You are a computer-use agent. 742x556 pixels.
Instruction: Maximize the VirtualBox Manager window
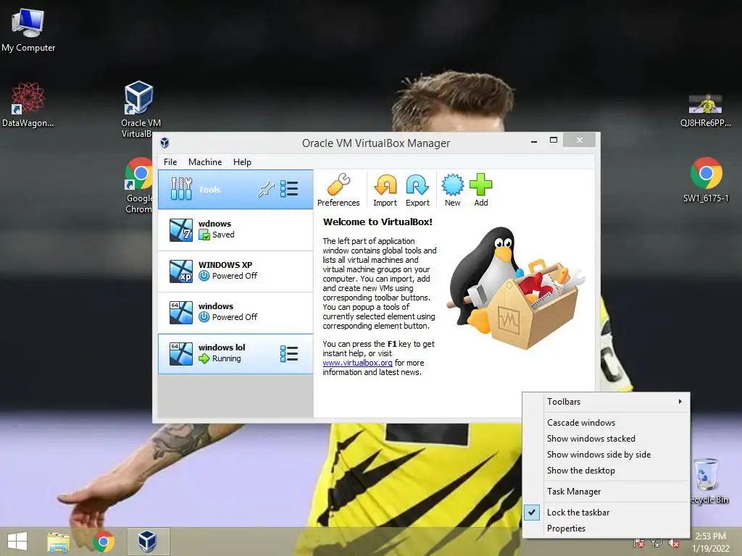coord(554,140)
